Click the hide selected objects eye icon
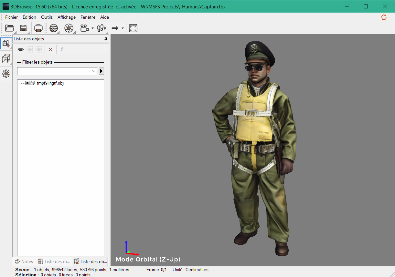 coord(30,49)
